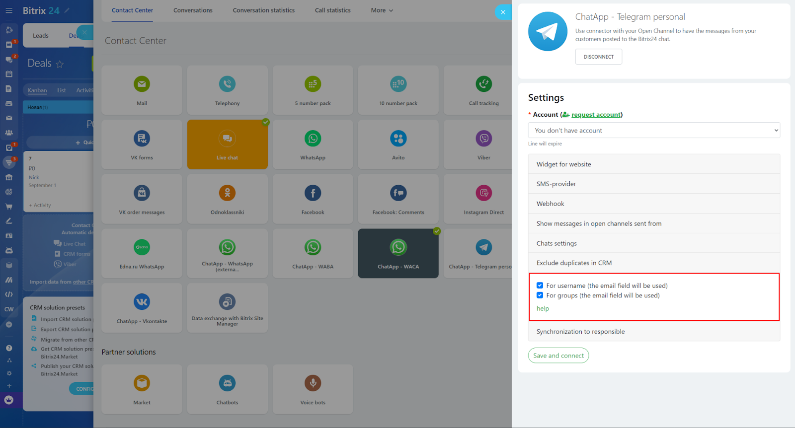Screen dimensions: 795x428
Task: Expand Exclude duplicates in CRM section
Action: click(654, 263)
